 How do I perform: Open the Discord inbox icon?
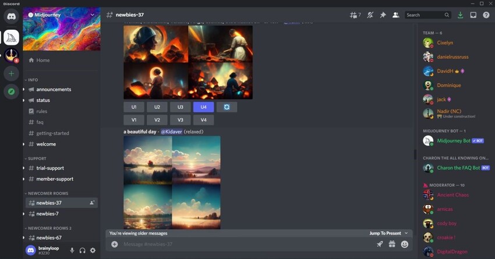point(473,15)
